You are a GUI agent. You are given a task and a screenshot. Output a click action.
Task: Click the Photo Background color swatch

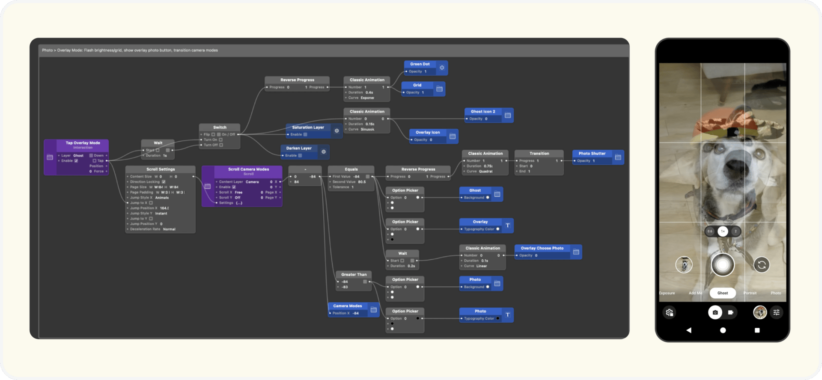coord(488,287)
